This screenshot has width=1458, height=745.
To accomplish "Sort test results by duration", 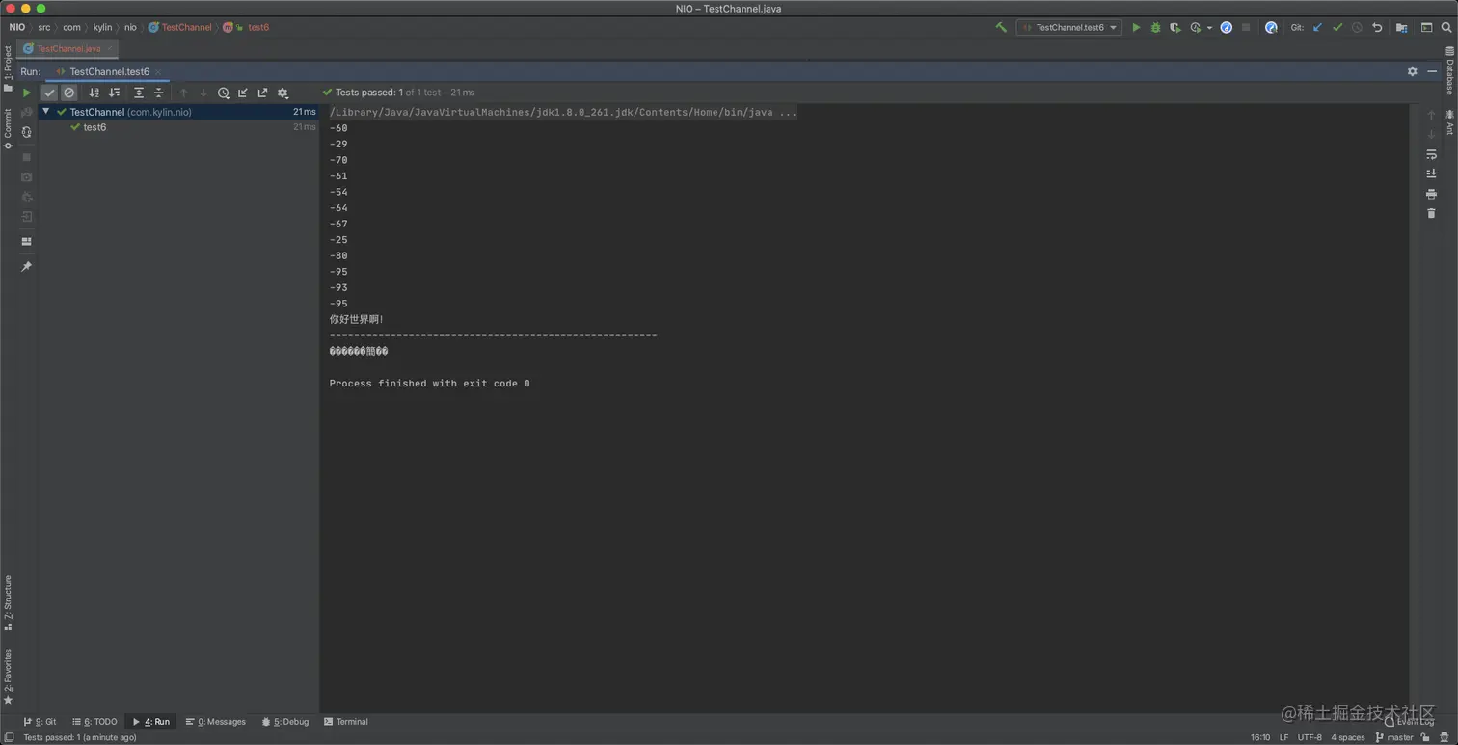I will (115, 93).
